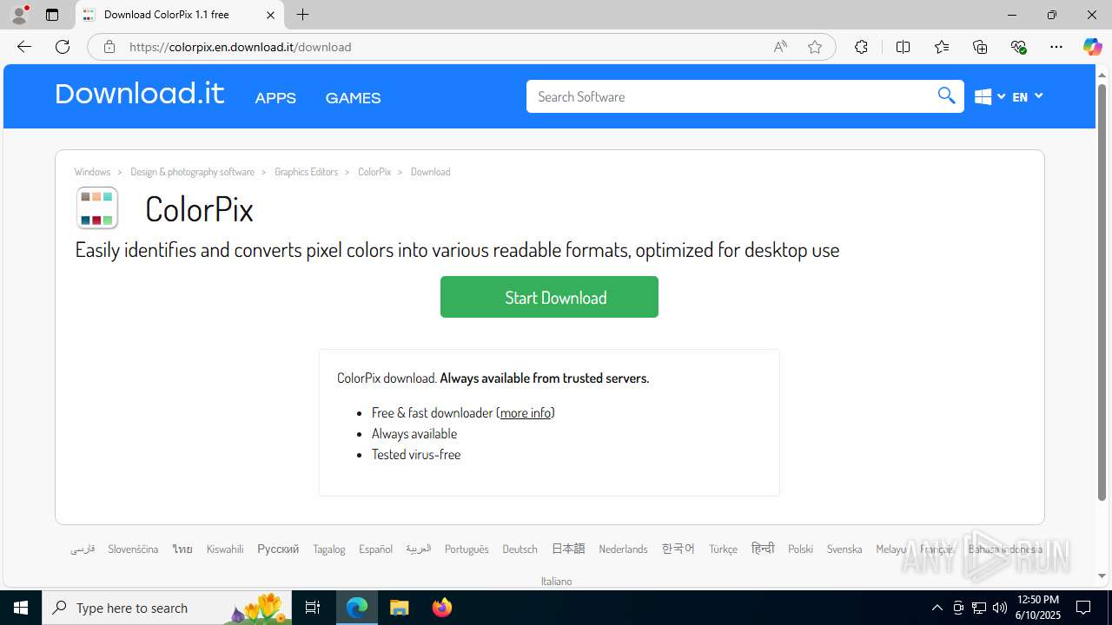
Task: Open the Copilot sidebar icon
Action: click(1092, 47)
